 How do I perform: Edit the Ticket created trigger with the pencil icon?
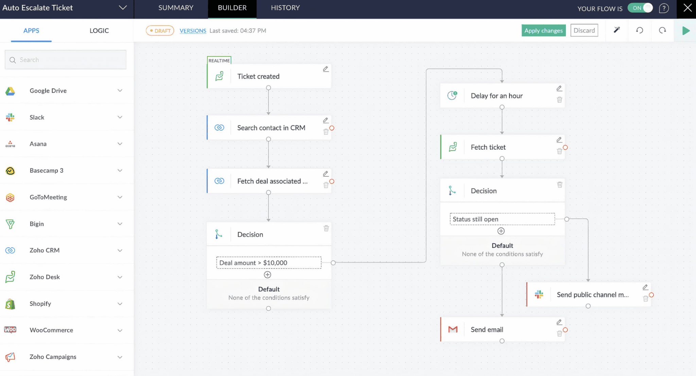(325, 69)
